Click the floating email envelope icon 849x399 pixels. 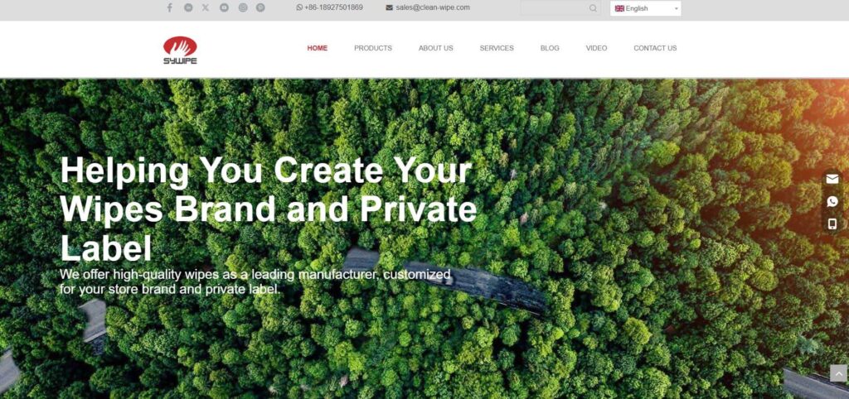point(832,179)
